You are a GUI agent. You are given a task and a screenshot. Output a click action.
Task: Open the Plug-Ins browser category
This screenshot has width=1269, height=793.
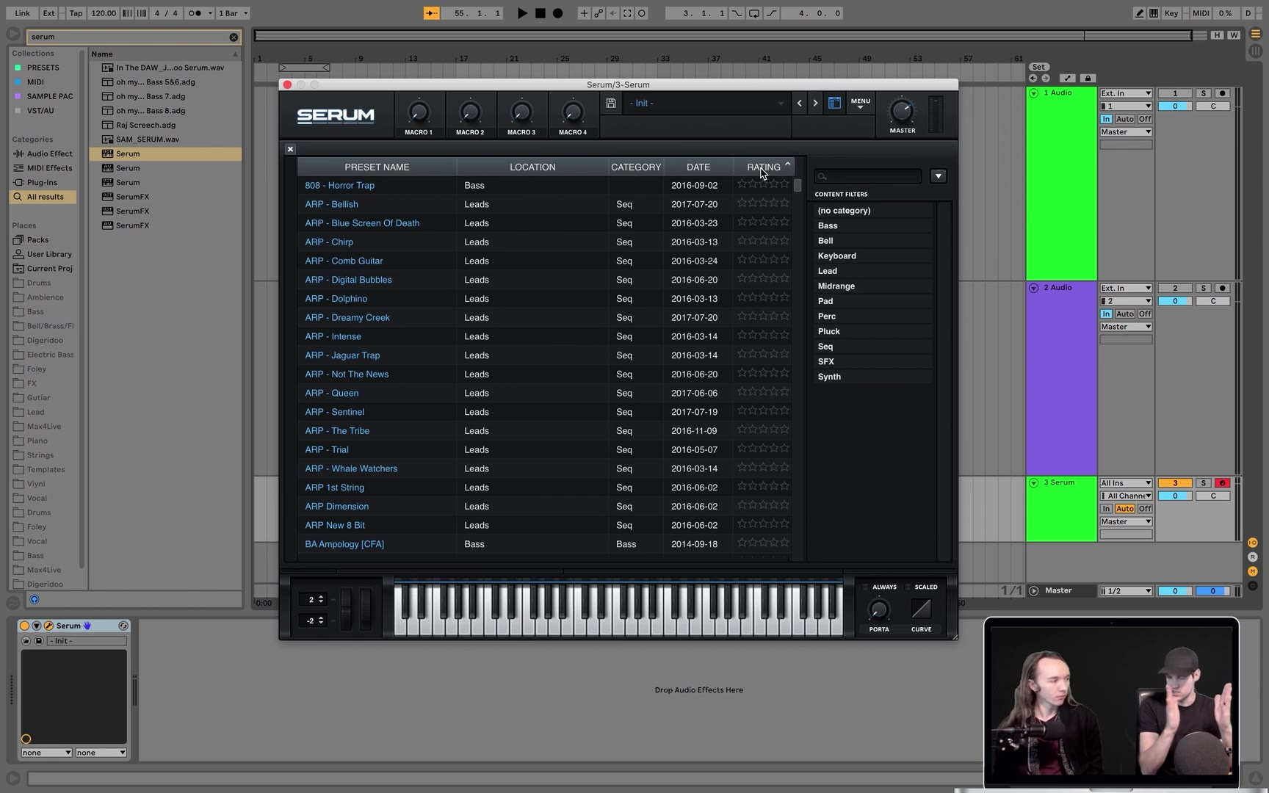[43, 183]
